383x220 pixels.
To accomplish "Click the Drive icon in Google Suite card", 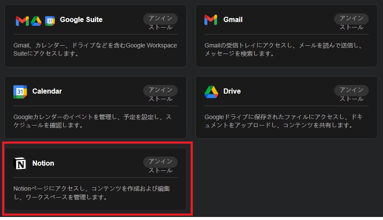I will pos(36,21).
